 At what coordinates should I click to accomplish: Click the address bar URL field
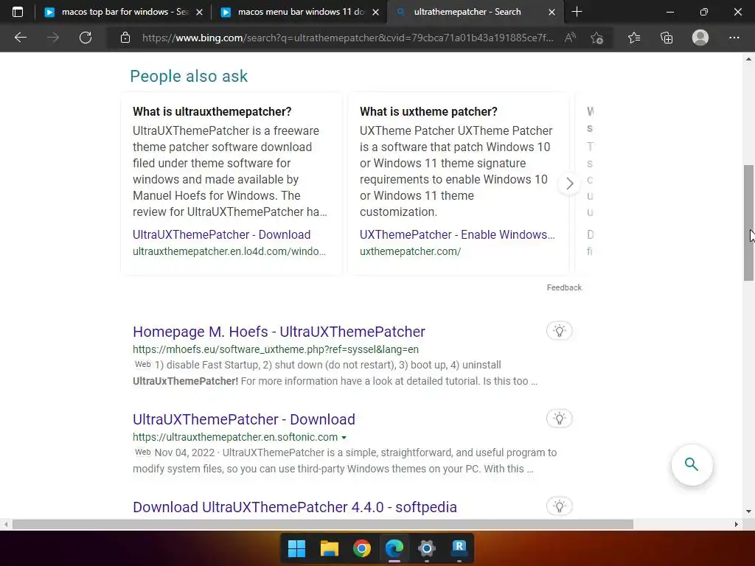[x=348, y=38]
